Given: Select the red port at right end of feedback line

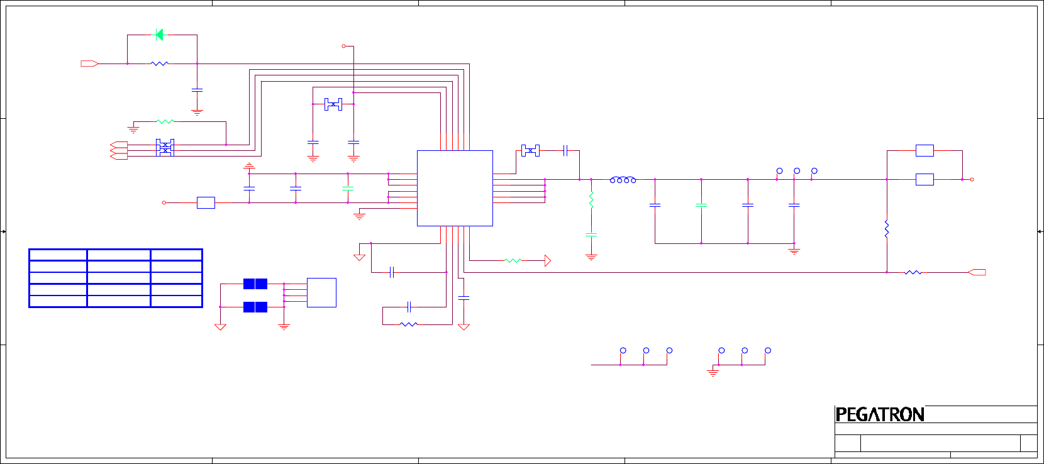Looking at the screenshot, I should click(x=977, y=272).
